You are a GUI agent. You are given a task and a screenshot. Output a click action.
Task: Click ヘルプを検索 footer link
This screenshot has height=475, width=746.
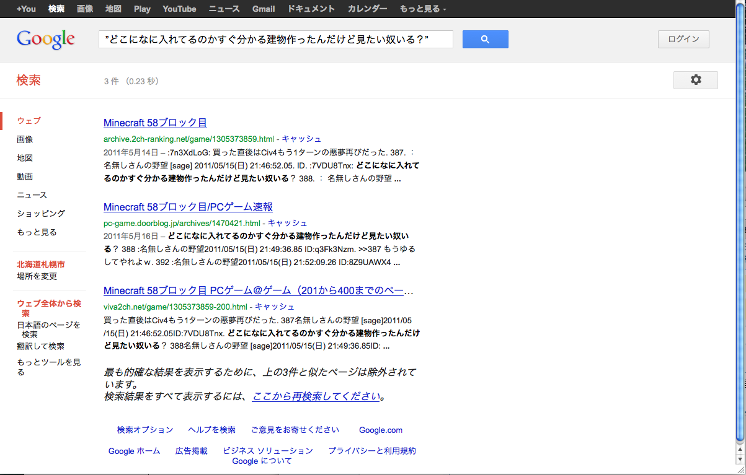[212, 430]
